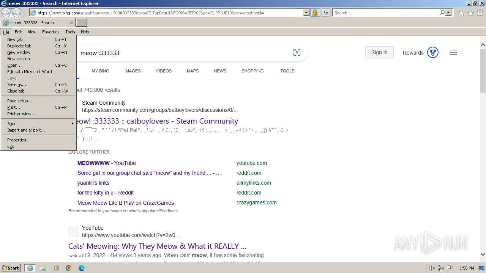Switch to Bing MAPS tab
Viewport: 486px width, 273px height.
click(193, 71)
